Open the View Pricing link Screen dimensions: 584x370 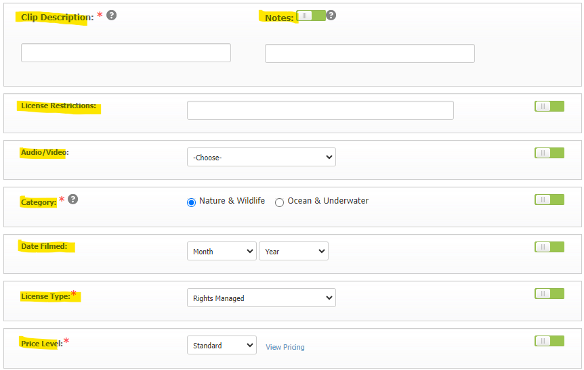[285, 347]
